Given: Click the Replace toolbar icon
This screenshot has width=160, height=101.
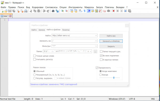Looking at the screenshot, I should tap(57, 11).
